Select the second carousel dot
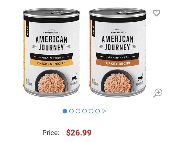This screenshot has width=169, height=142. pos(71,111)
